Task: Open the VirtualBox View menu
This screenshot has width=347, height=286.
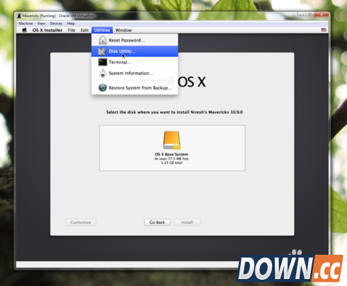Action: (41, 24)
